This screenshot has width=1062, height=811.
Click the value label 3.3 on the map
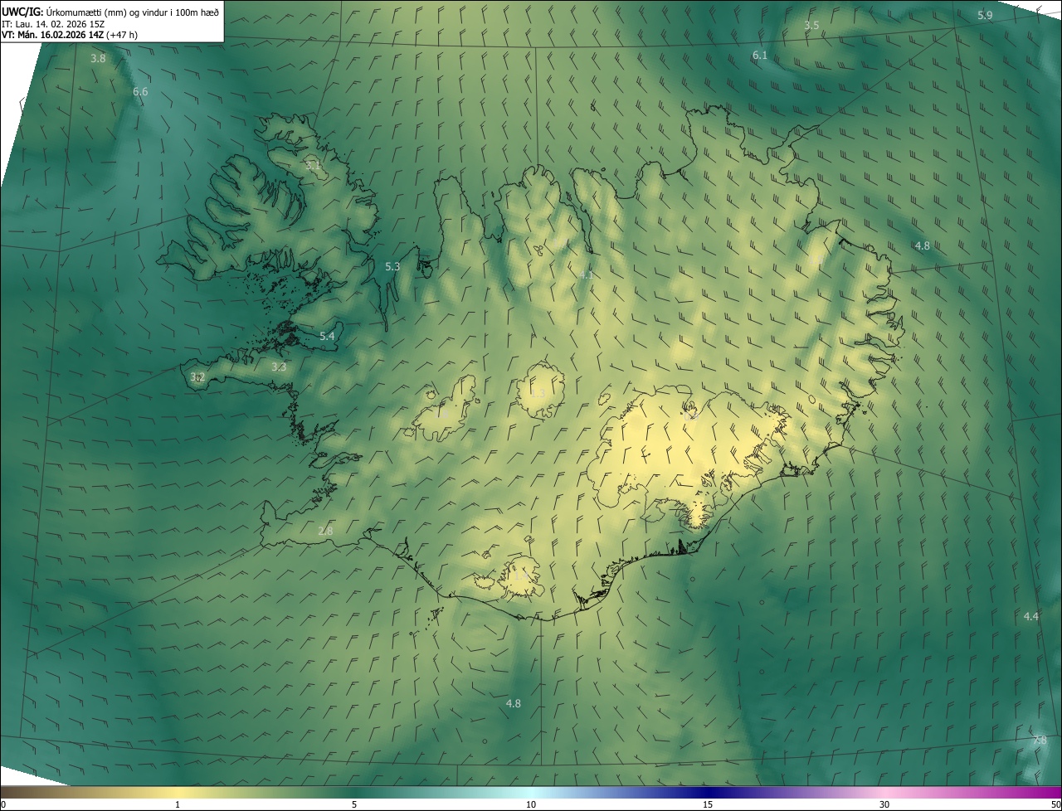279,367
